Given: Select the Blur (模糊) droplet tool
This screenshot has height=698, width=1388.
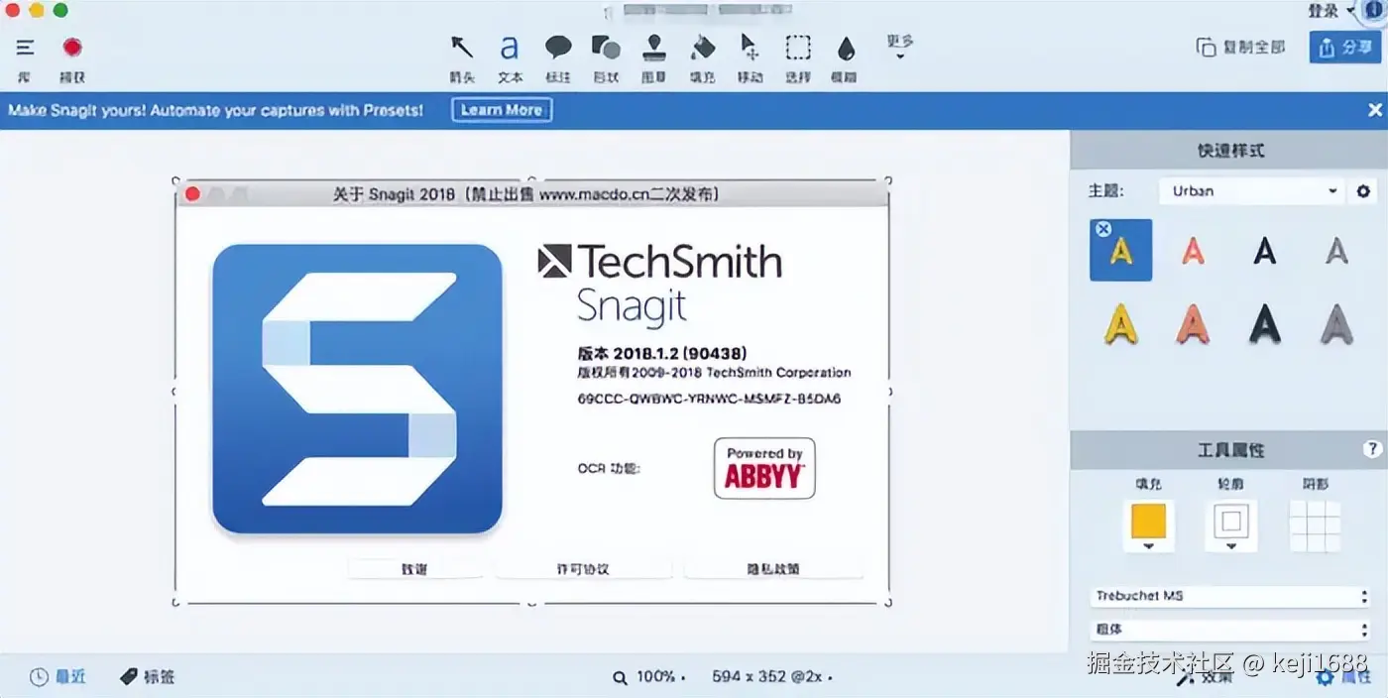Looking at the screenshot, I should click(x=845, y=48).
